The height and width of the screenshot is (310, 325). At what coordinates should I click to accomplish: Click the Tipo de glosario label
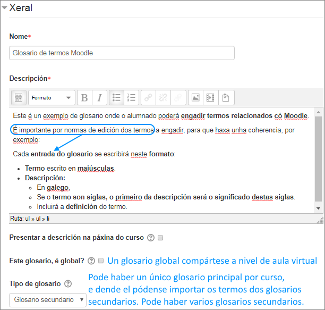click(x=35, y=283)
